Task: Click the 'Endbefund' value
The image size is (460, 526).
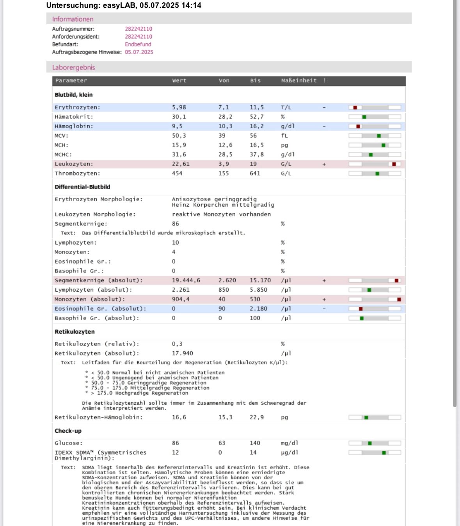Action: [x=138, y=44]
